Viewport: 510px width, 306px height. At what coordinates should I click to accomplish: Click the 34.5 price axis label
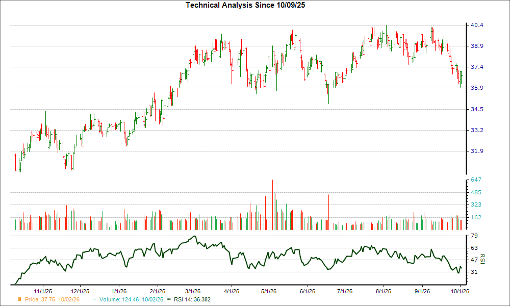[x=477, y=109]
